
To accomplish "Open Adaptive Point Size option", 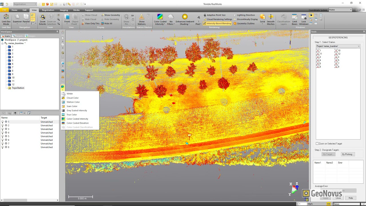I will coord(214,15).
